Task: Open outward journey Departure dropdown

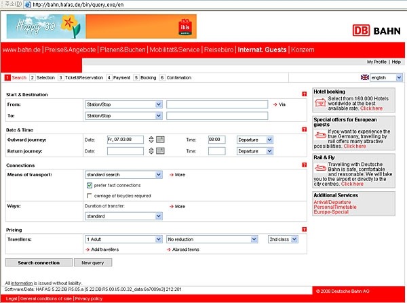Action: (x=255, y=140)
